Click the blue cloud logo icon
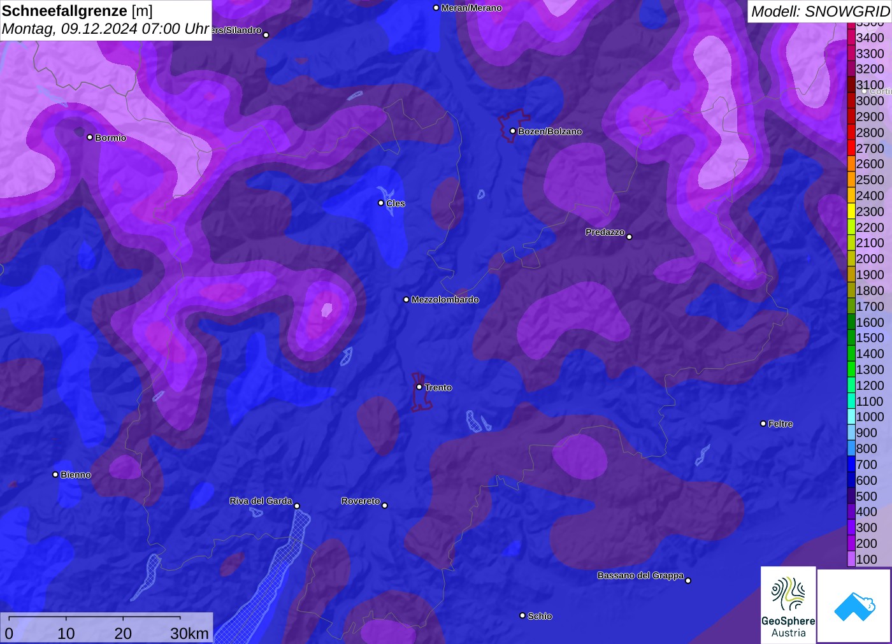Image resolution: width=892 pixels, height=644 pixels. click(x=854, y=606)
